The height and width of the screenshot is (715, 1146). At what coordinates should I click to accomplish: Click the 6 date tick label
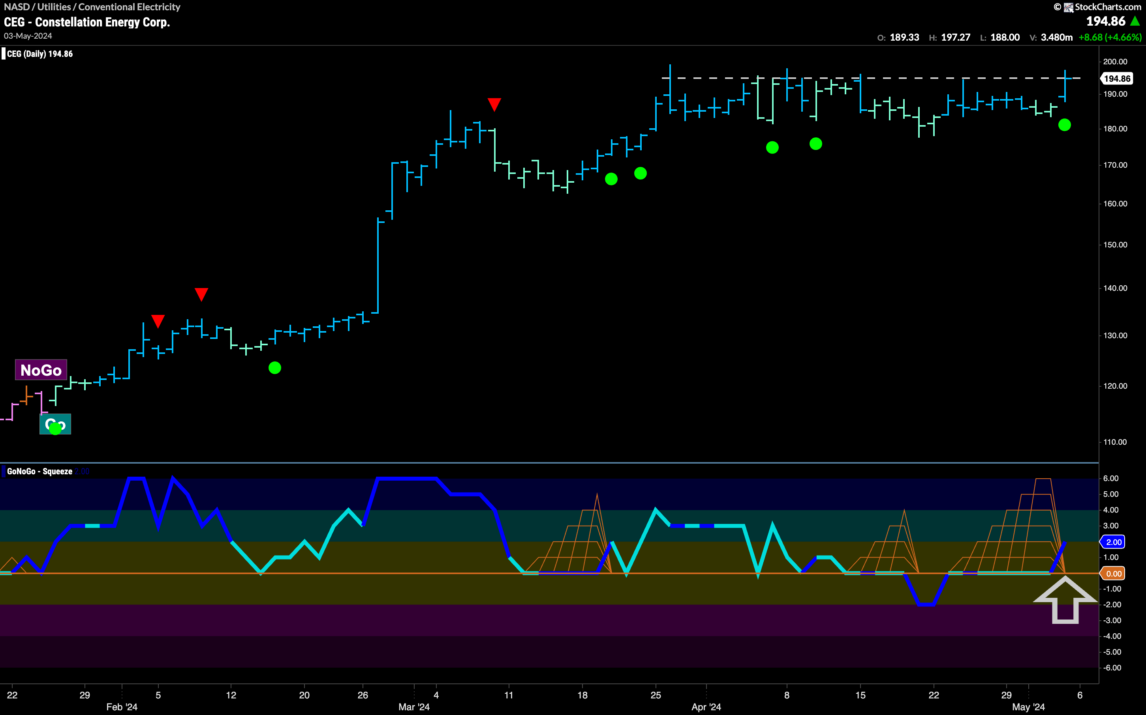coord(1080,695)
